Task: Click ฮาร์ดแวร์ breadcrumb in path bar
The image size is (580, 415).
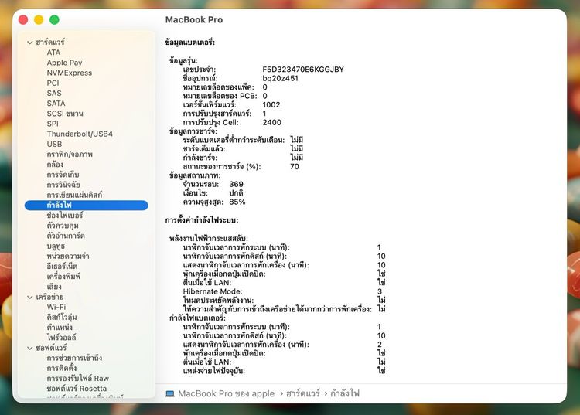Action: tap(303, 393)
